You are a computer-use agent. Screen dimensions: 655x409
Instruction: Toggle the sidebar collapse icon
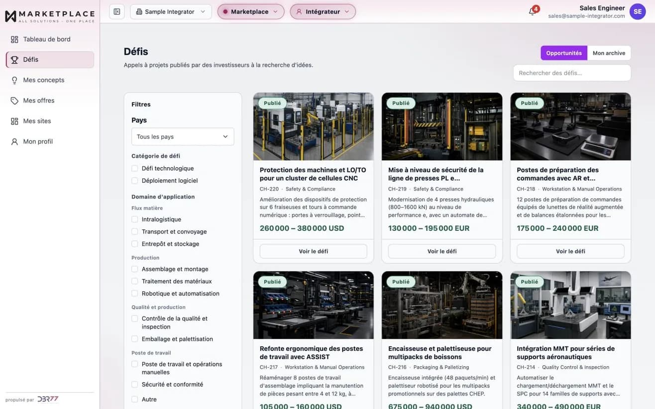[x=117, y=11]
